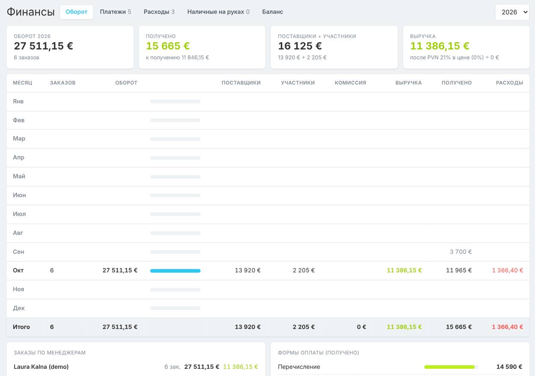This screenshot has width=535, height=376.
Task: Click September received amount 3 700 €
Action: point(461,252)
